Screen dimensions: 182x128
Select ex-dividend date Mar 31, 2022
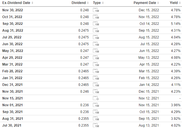[12, 64]
